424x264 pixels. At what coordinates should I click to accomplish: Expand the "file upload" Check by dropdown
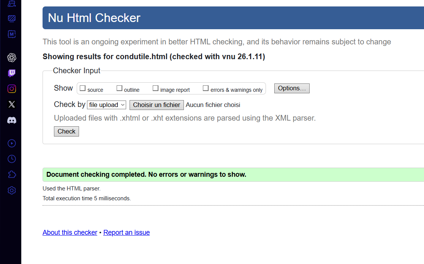[106, 105]
